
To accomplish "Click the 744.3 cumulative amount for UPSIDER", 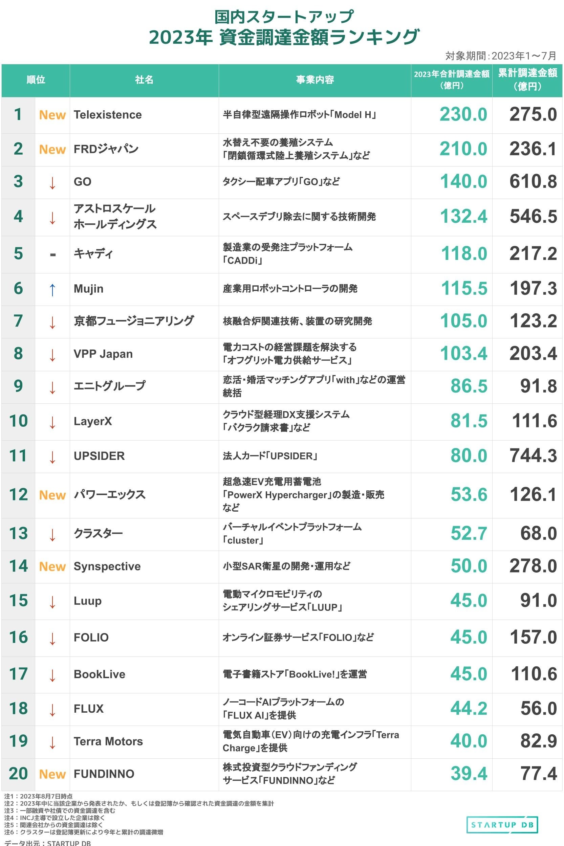I will [x=533, y=456].
